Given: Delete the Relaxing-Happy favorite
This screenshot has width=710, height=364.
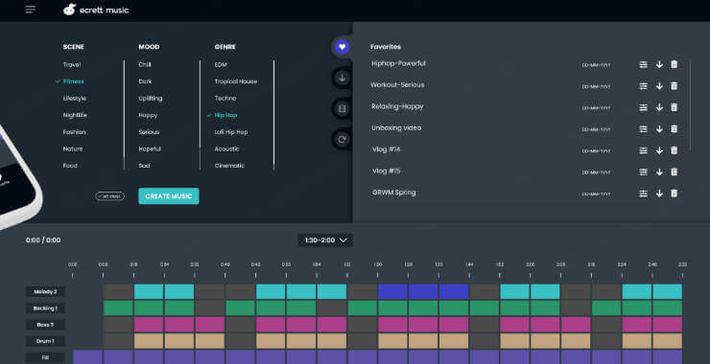Looking at the screenshot, I should tap(674, 107).
